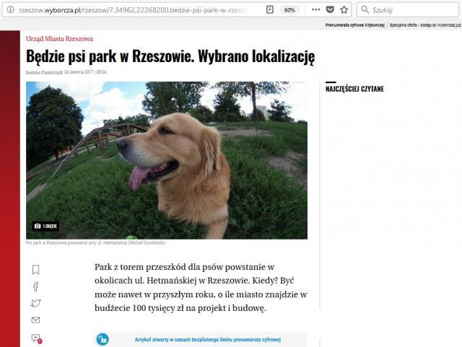Click the magnifier icon in search box
Screen dimensions: 462x347
tap(366, 10)
